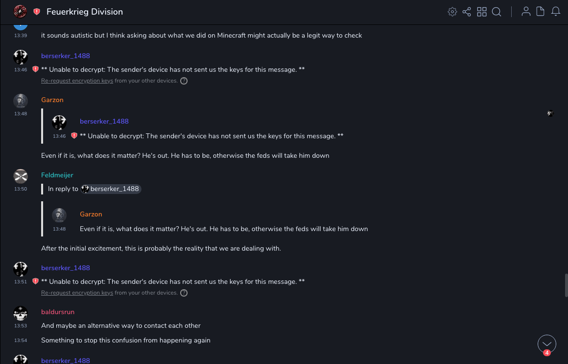Open the integrations grid icon
568x364 pixels.
(x=482, y=12)
